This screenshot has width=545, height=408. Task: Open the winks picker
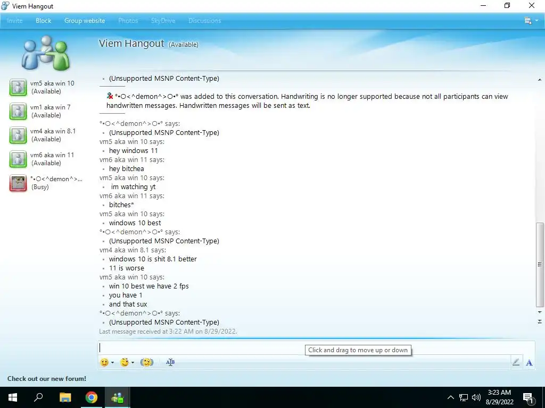125,362
